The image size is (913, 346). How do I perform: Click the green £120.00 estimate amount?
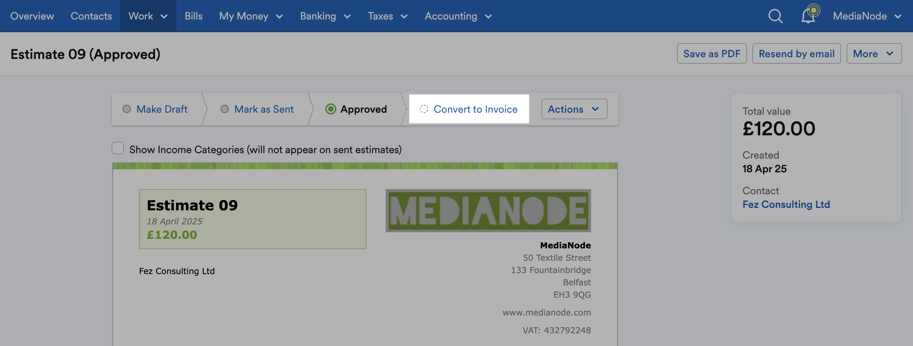click(x=172, y=235)
